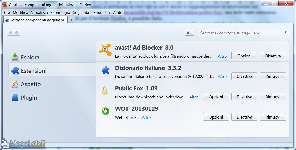
Task: Click Altro link for avast! Ad Blocker
Action: tap(222, 56)
